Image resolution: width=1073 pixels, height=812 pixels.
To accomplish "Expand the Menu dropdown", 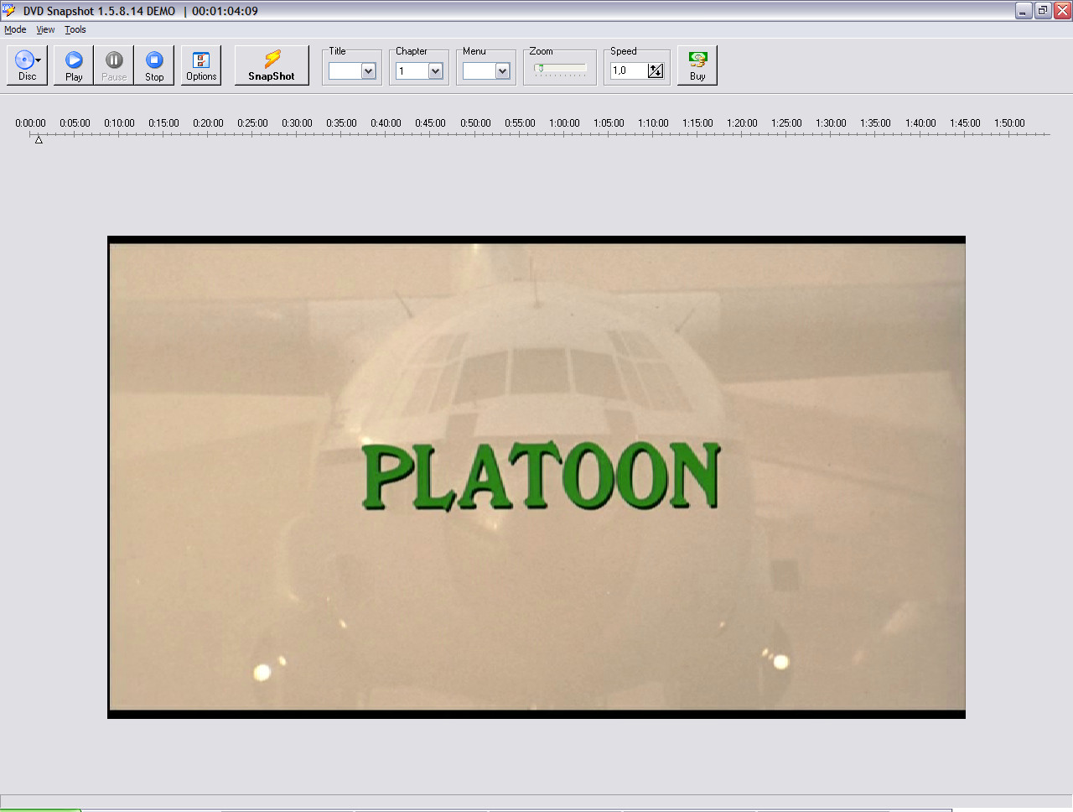I will [502, 71].
